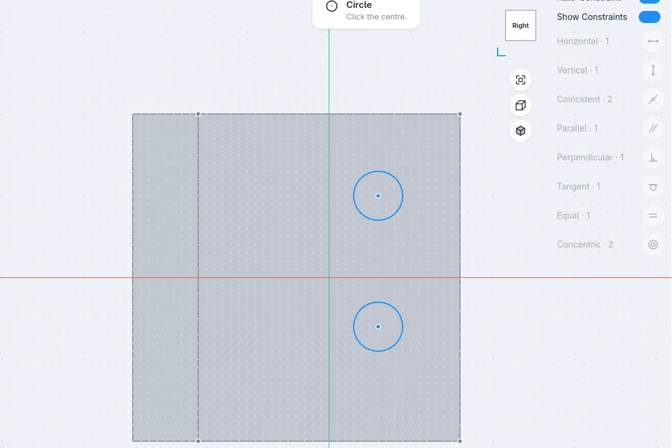
Task: Select the Coincident constraint icon
Action: [653, 99]
